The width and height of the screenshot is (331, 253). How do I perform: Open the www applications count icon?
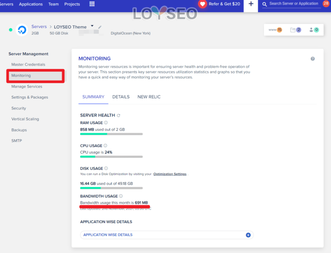[x=275, y=30]
